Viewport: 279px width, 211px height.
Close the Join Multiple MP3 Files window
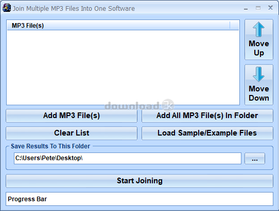point(270,8)
